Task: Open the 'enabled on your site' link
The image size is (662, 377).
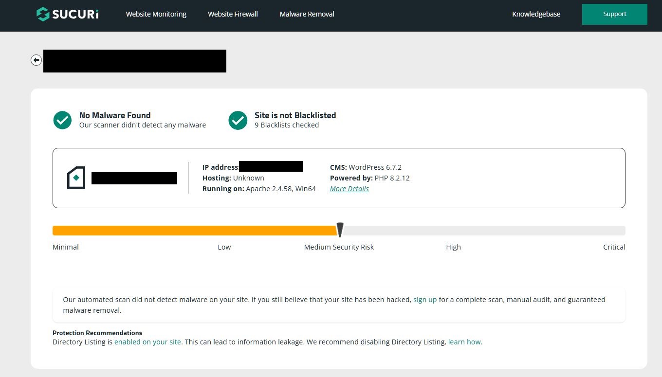Action: point(148,342)
